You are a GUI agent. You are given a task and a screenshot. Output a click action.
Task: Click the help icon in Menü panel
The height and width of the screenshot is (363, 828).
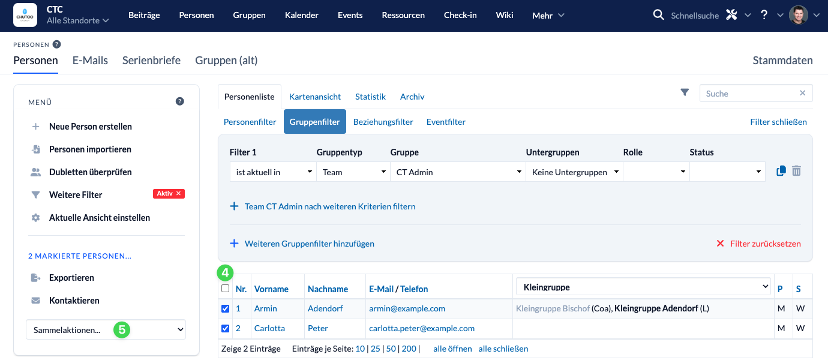(179, 102)
